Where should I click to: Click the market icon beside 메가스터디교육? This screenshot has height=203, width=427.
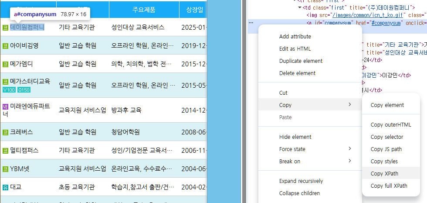tap(5, 82)
